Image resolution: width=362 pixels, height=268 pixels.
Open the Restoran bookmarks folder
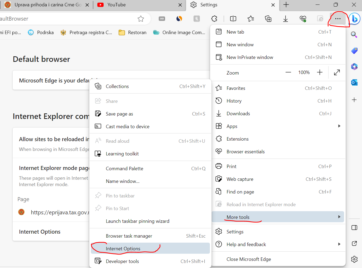[133, 33]
